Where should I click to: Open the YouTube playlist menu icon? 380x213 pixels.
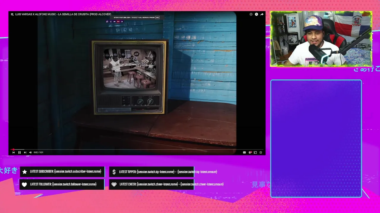12,14
